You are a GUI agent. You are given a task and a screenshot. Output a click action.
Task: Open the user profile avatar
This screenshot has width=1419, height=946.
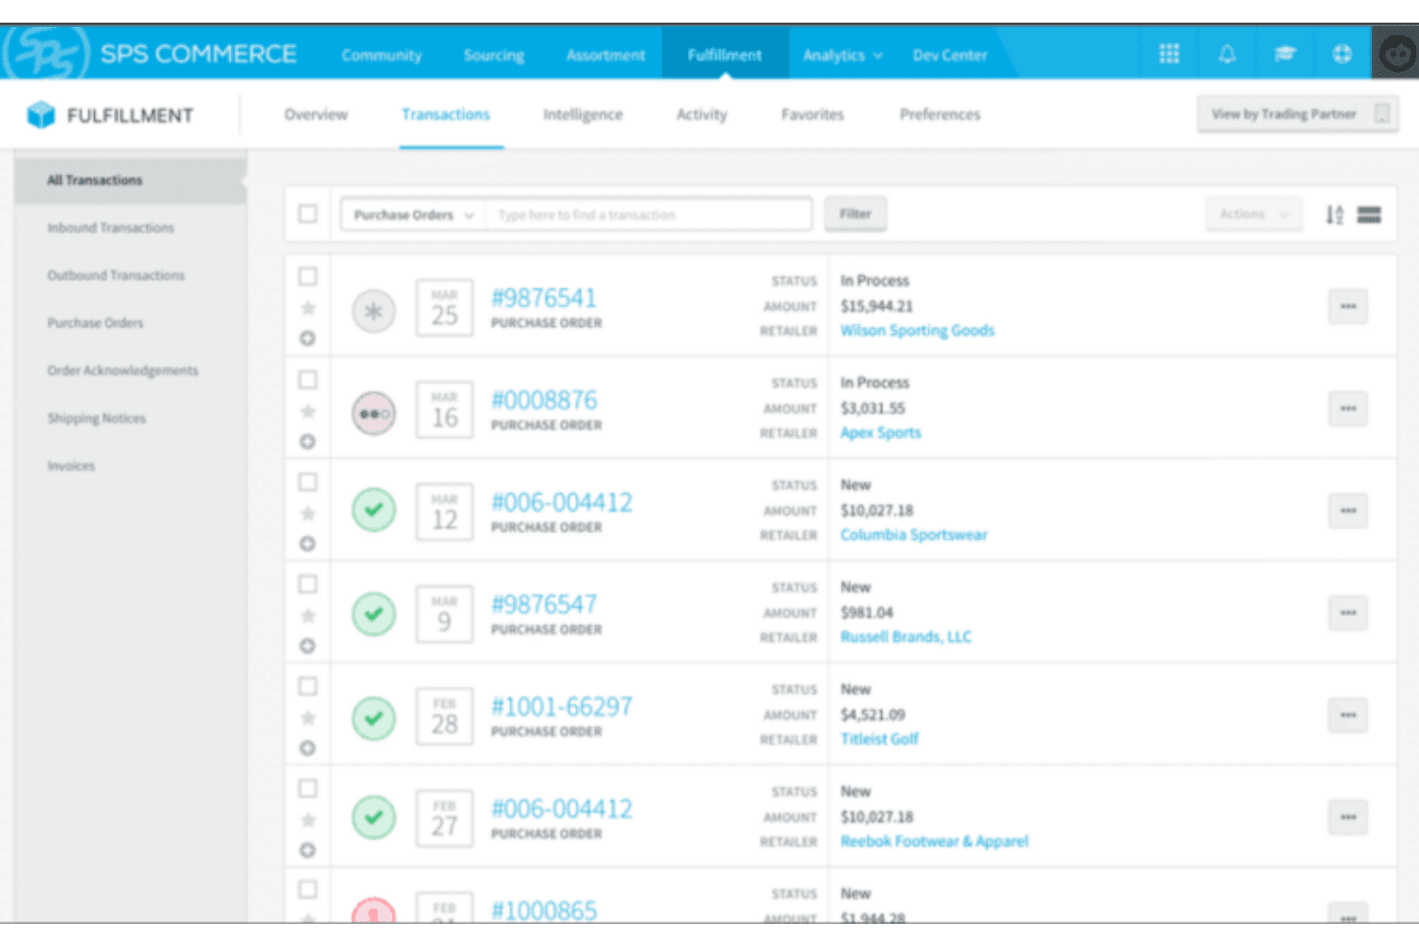1396,53
